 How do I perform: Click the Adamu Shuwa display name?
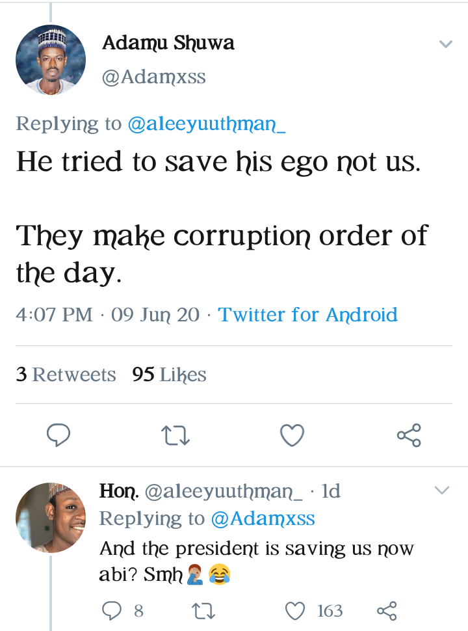[x=168, y=44]
